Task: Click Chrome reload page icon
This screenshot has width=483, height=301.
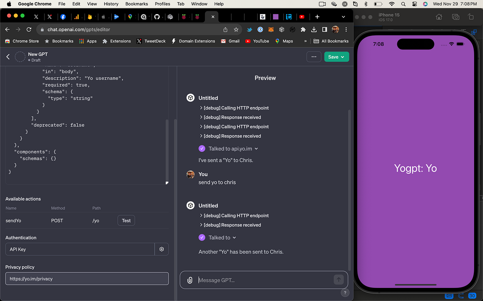Action: click(29, 30)
